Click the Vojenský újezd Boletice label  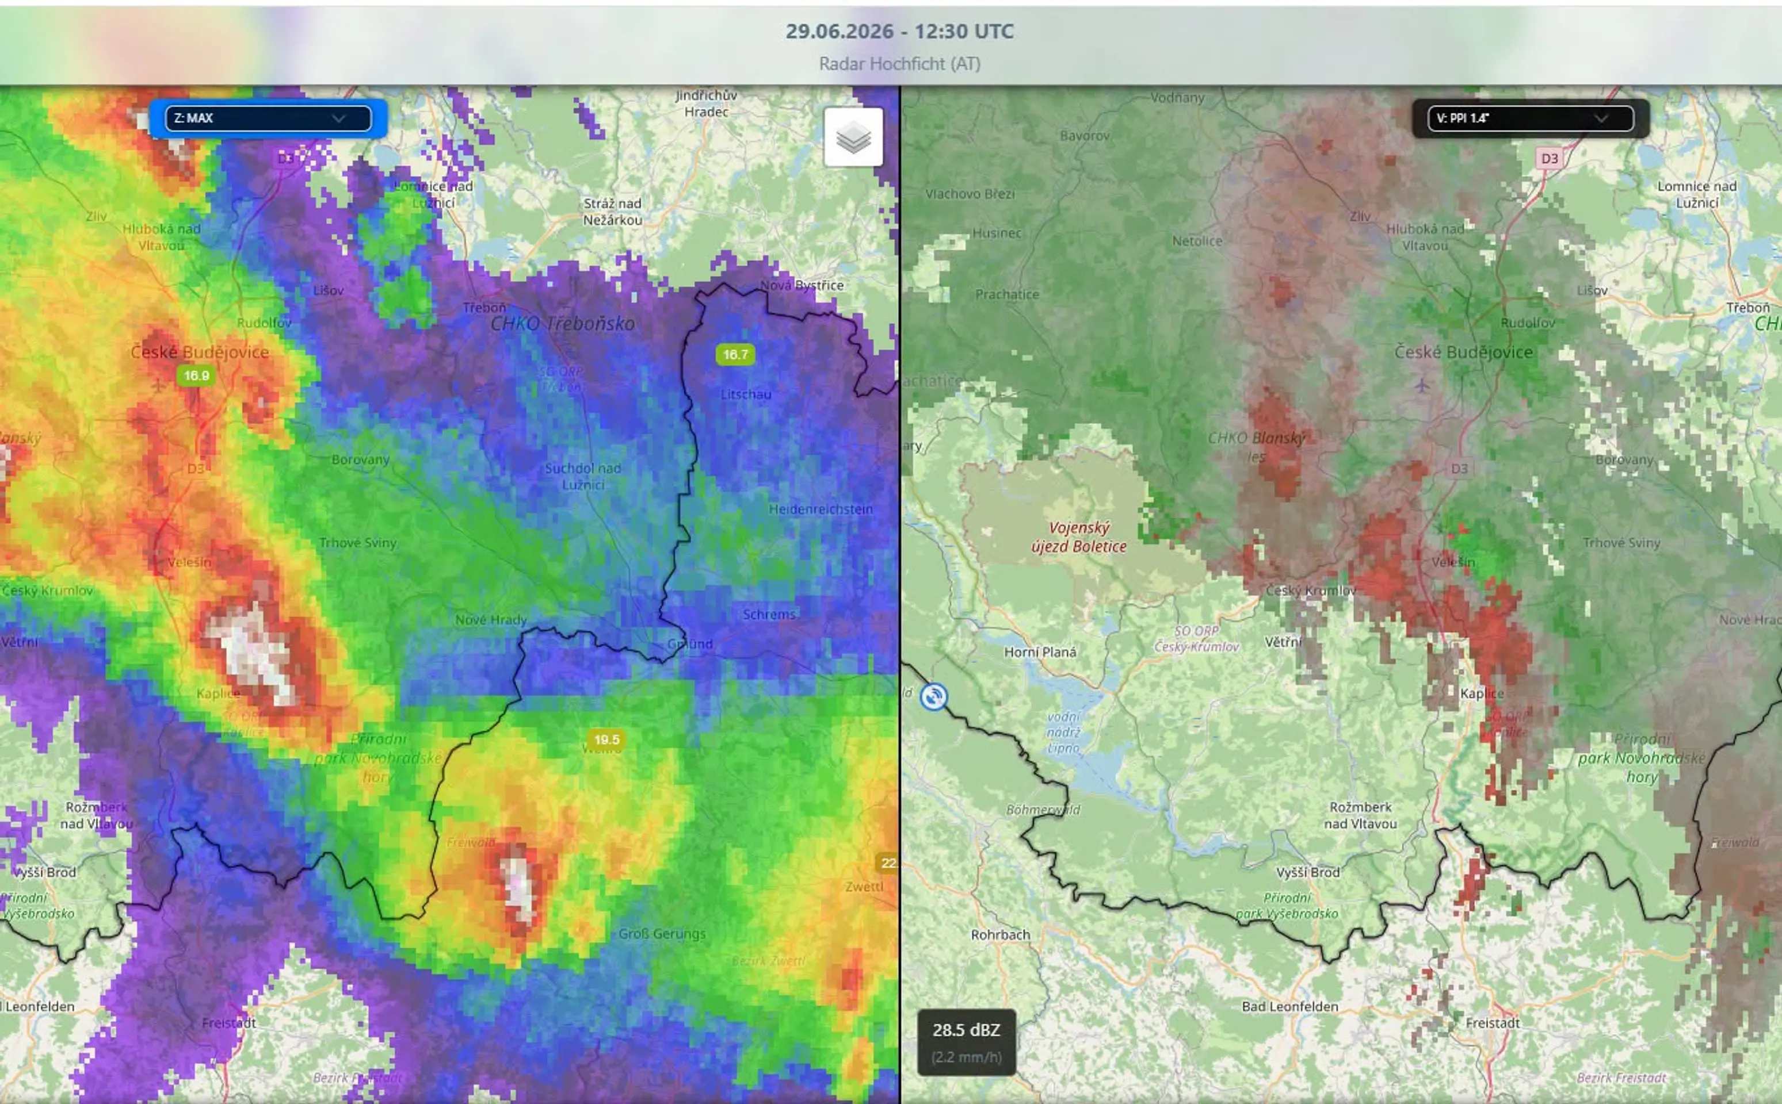pos(1079,536)
